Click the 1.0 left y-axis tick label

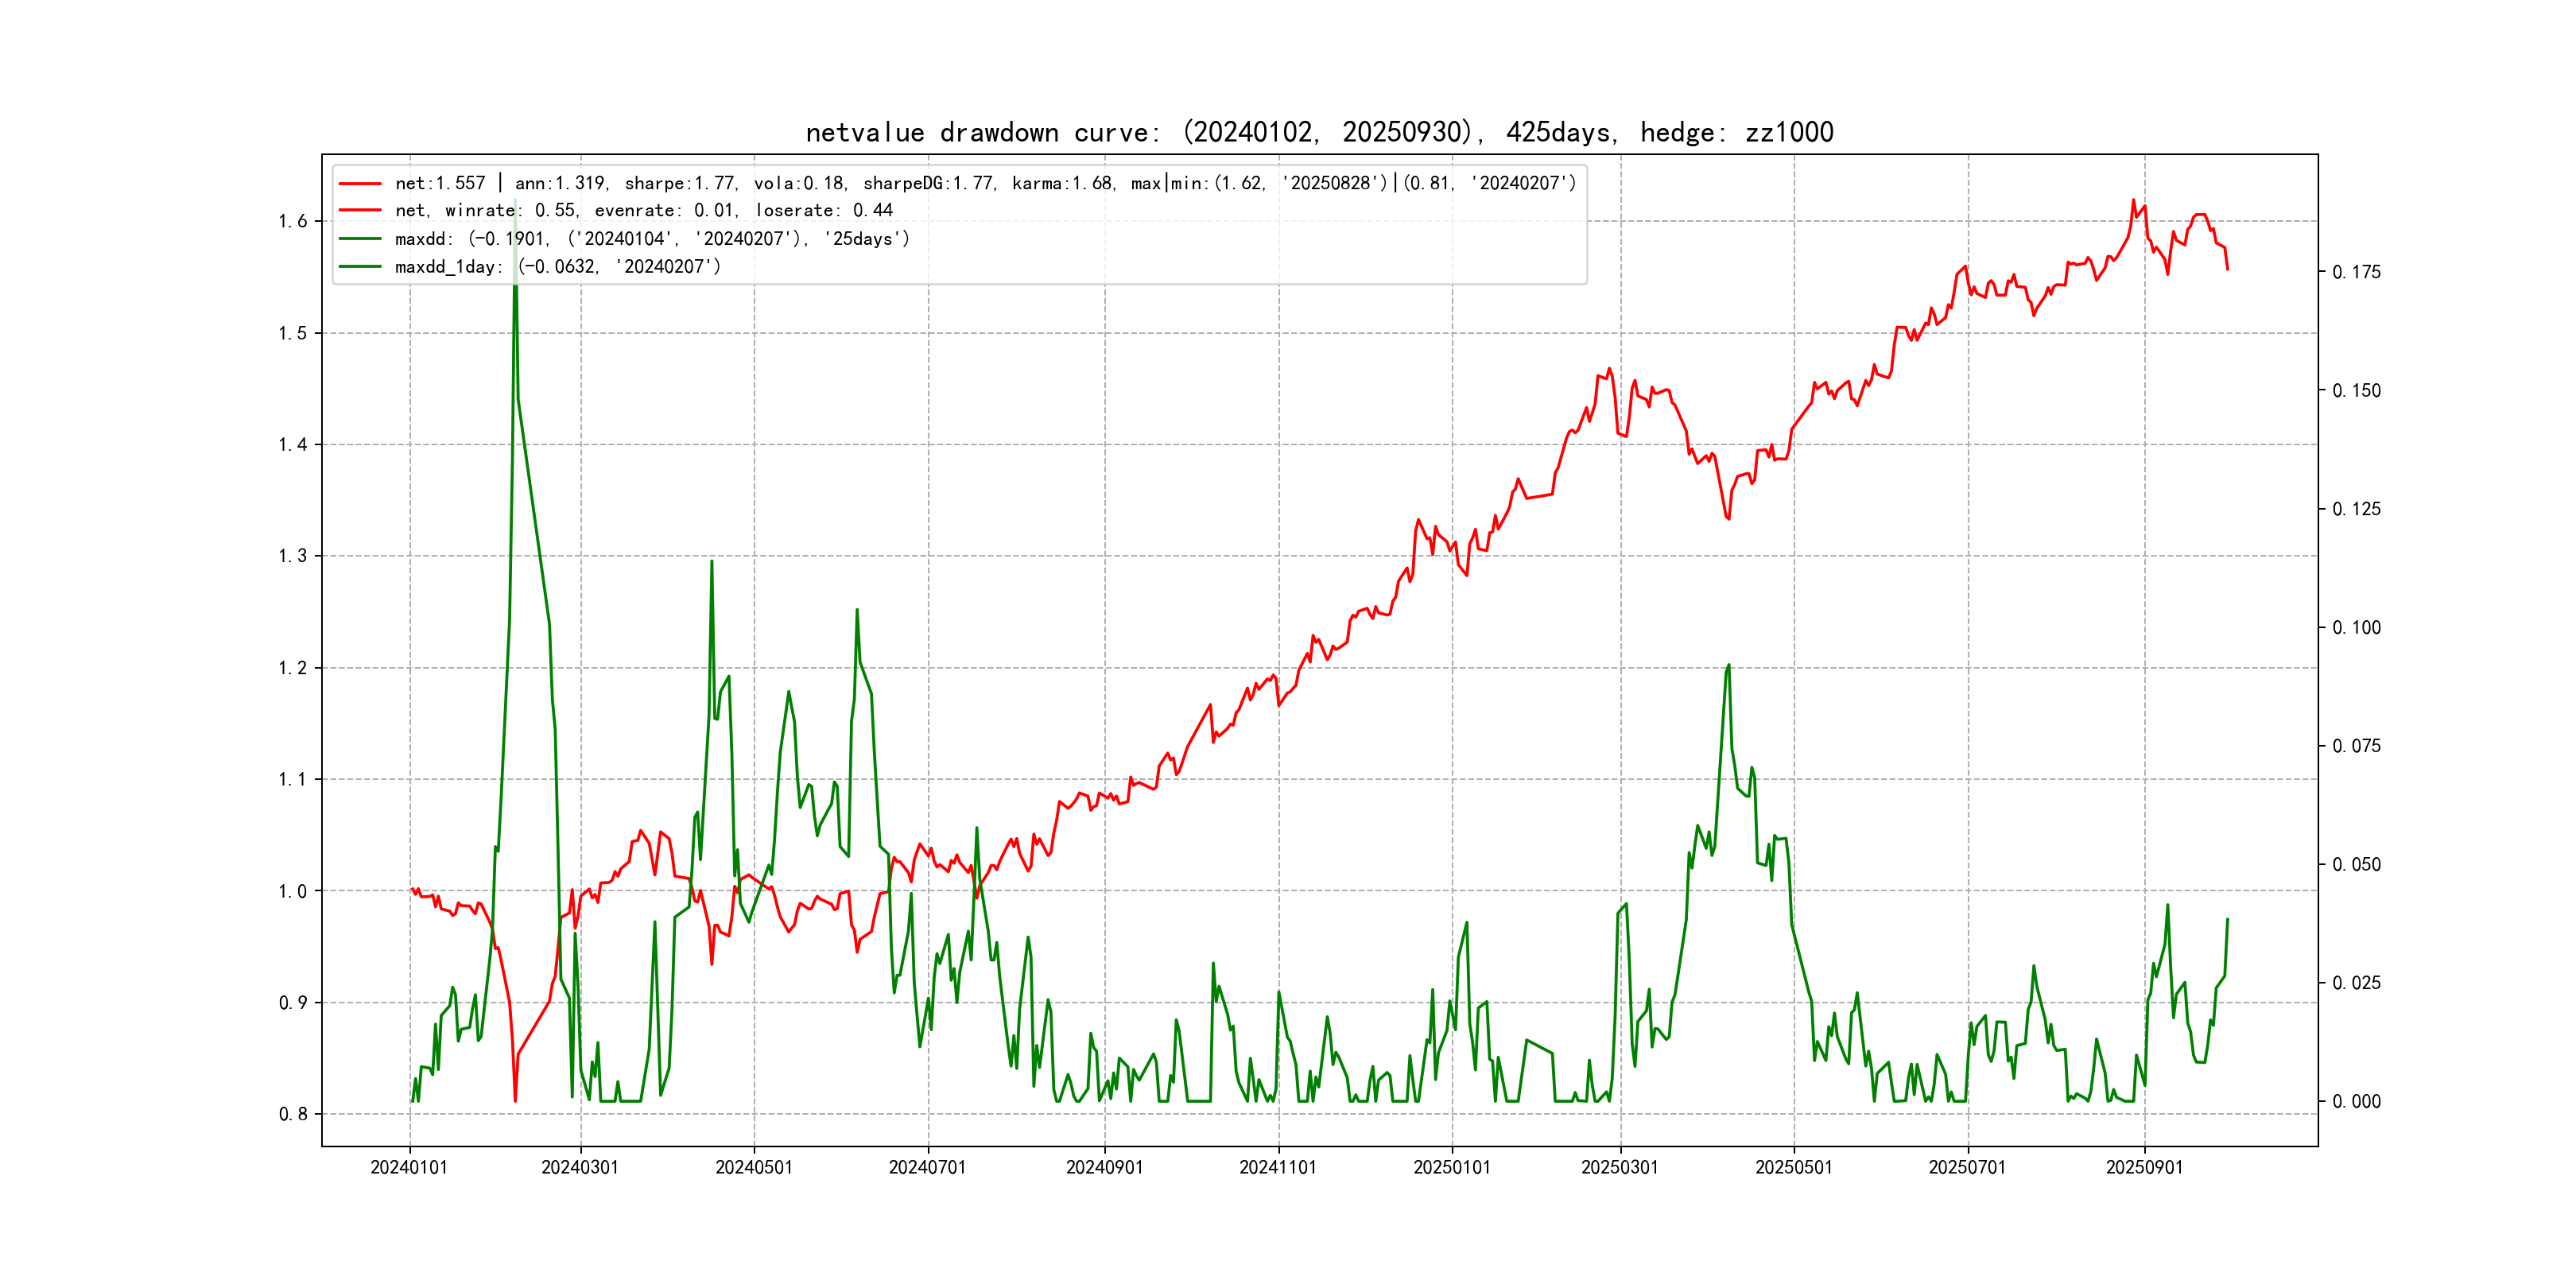293,892
